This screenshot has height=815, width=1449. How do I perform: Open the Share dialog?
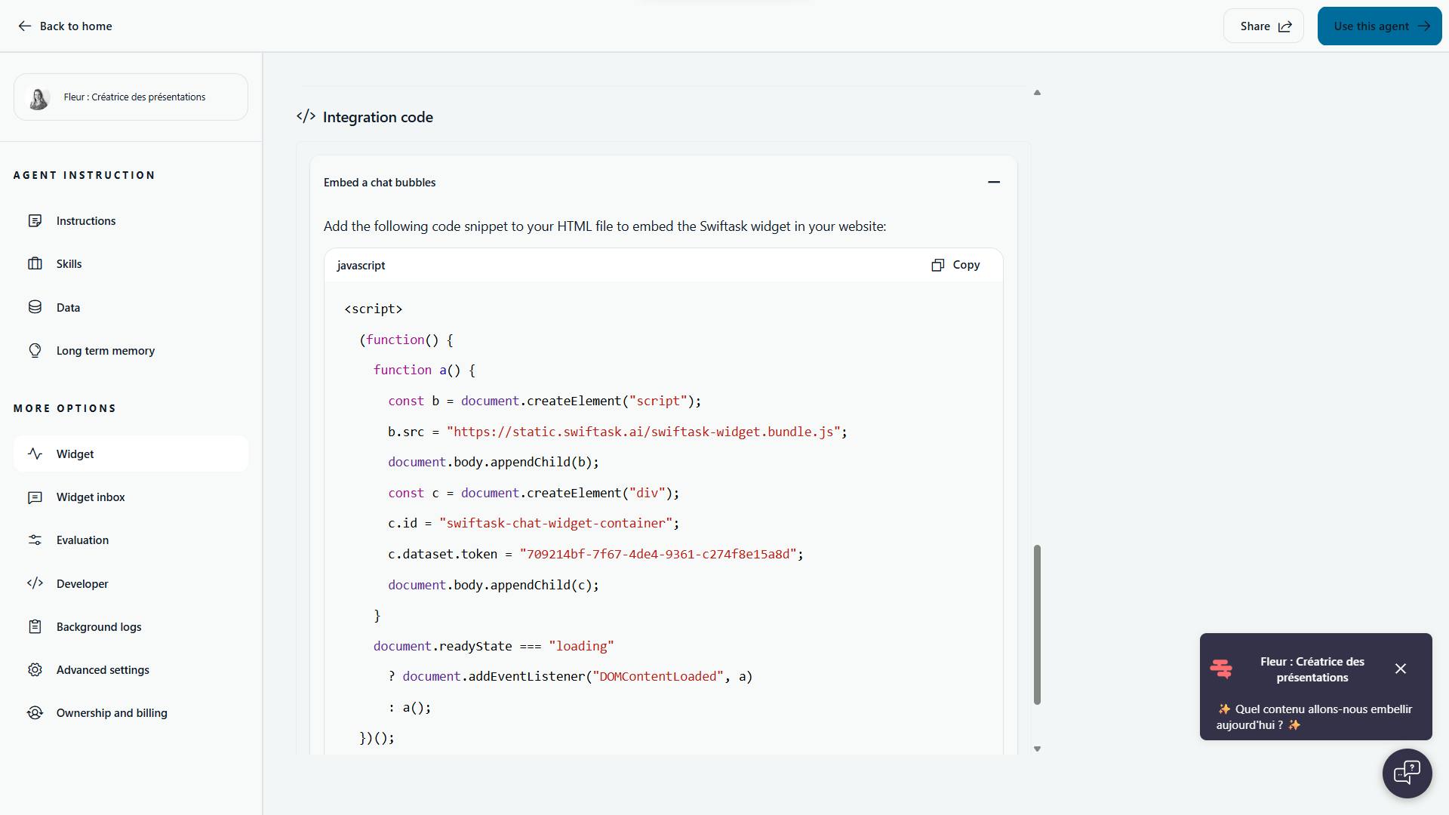click(1263, 25)
